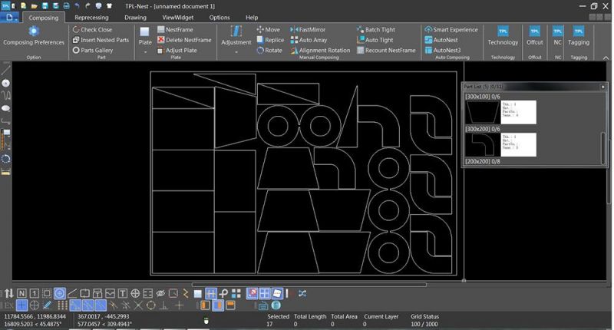Image resolution: width=614 pixels, height=330 pixels.
Task: Toggle the highlighted crosshair snap button
Action: point(22,305)
